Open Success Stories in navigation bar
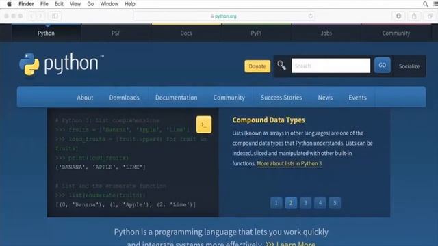Viewport: 438px width, 246px height. [281, 98]
